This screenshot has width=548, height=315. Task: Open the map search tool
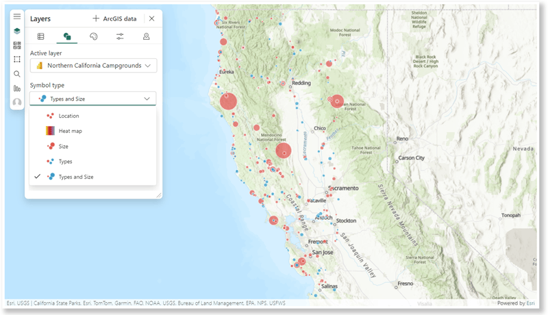tap(16, 74)
